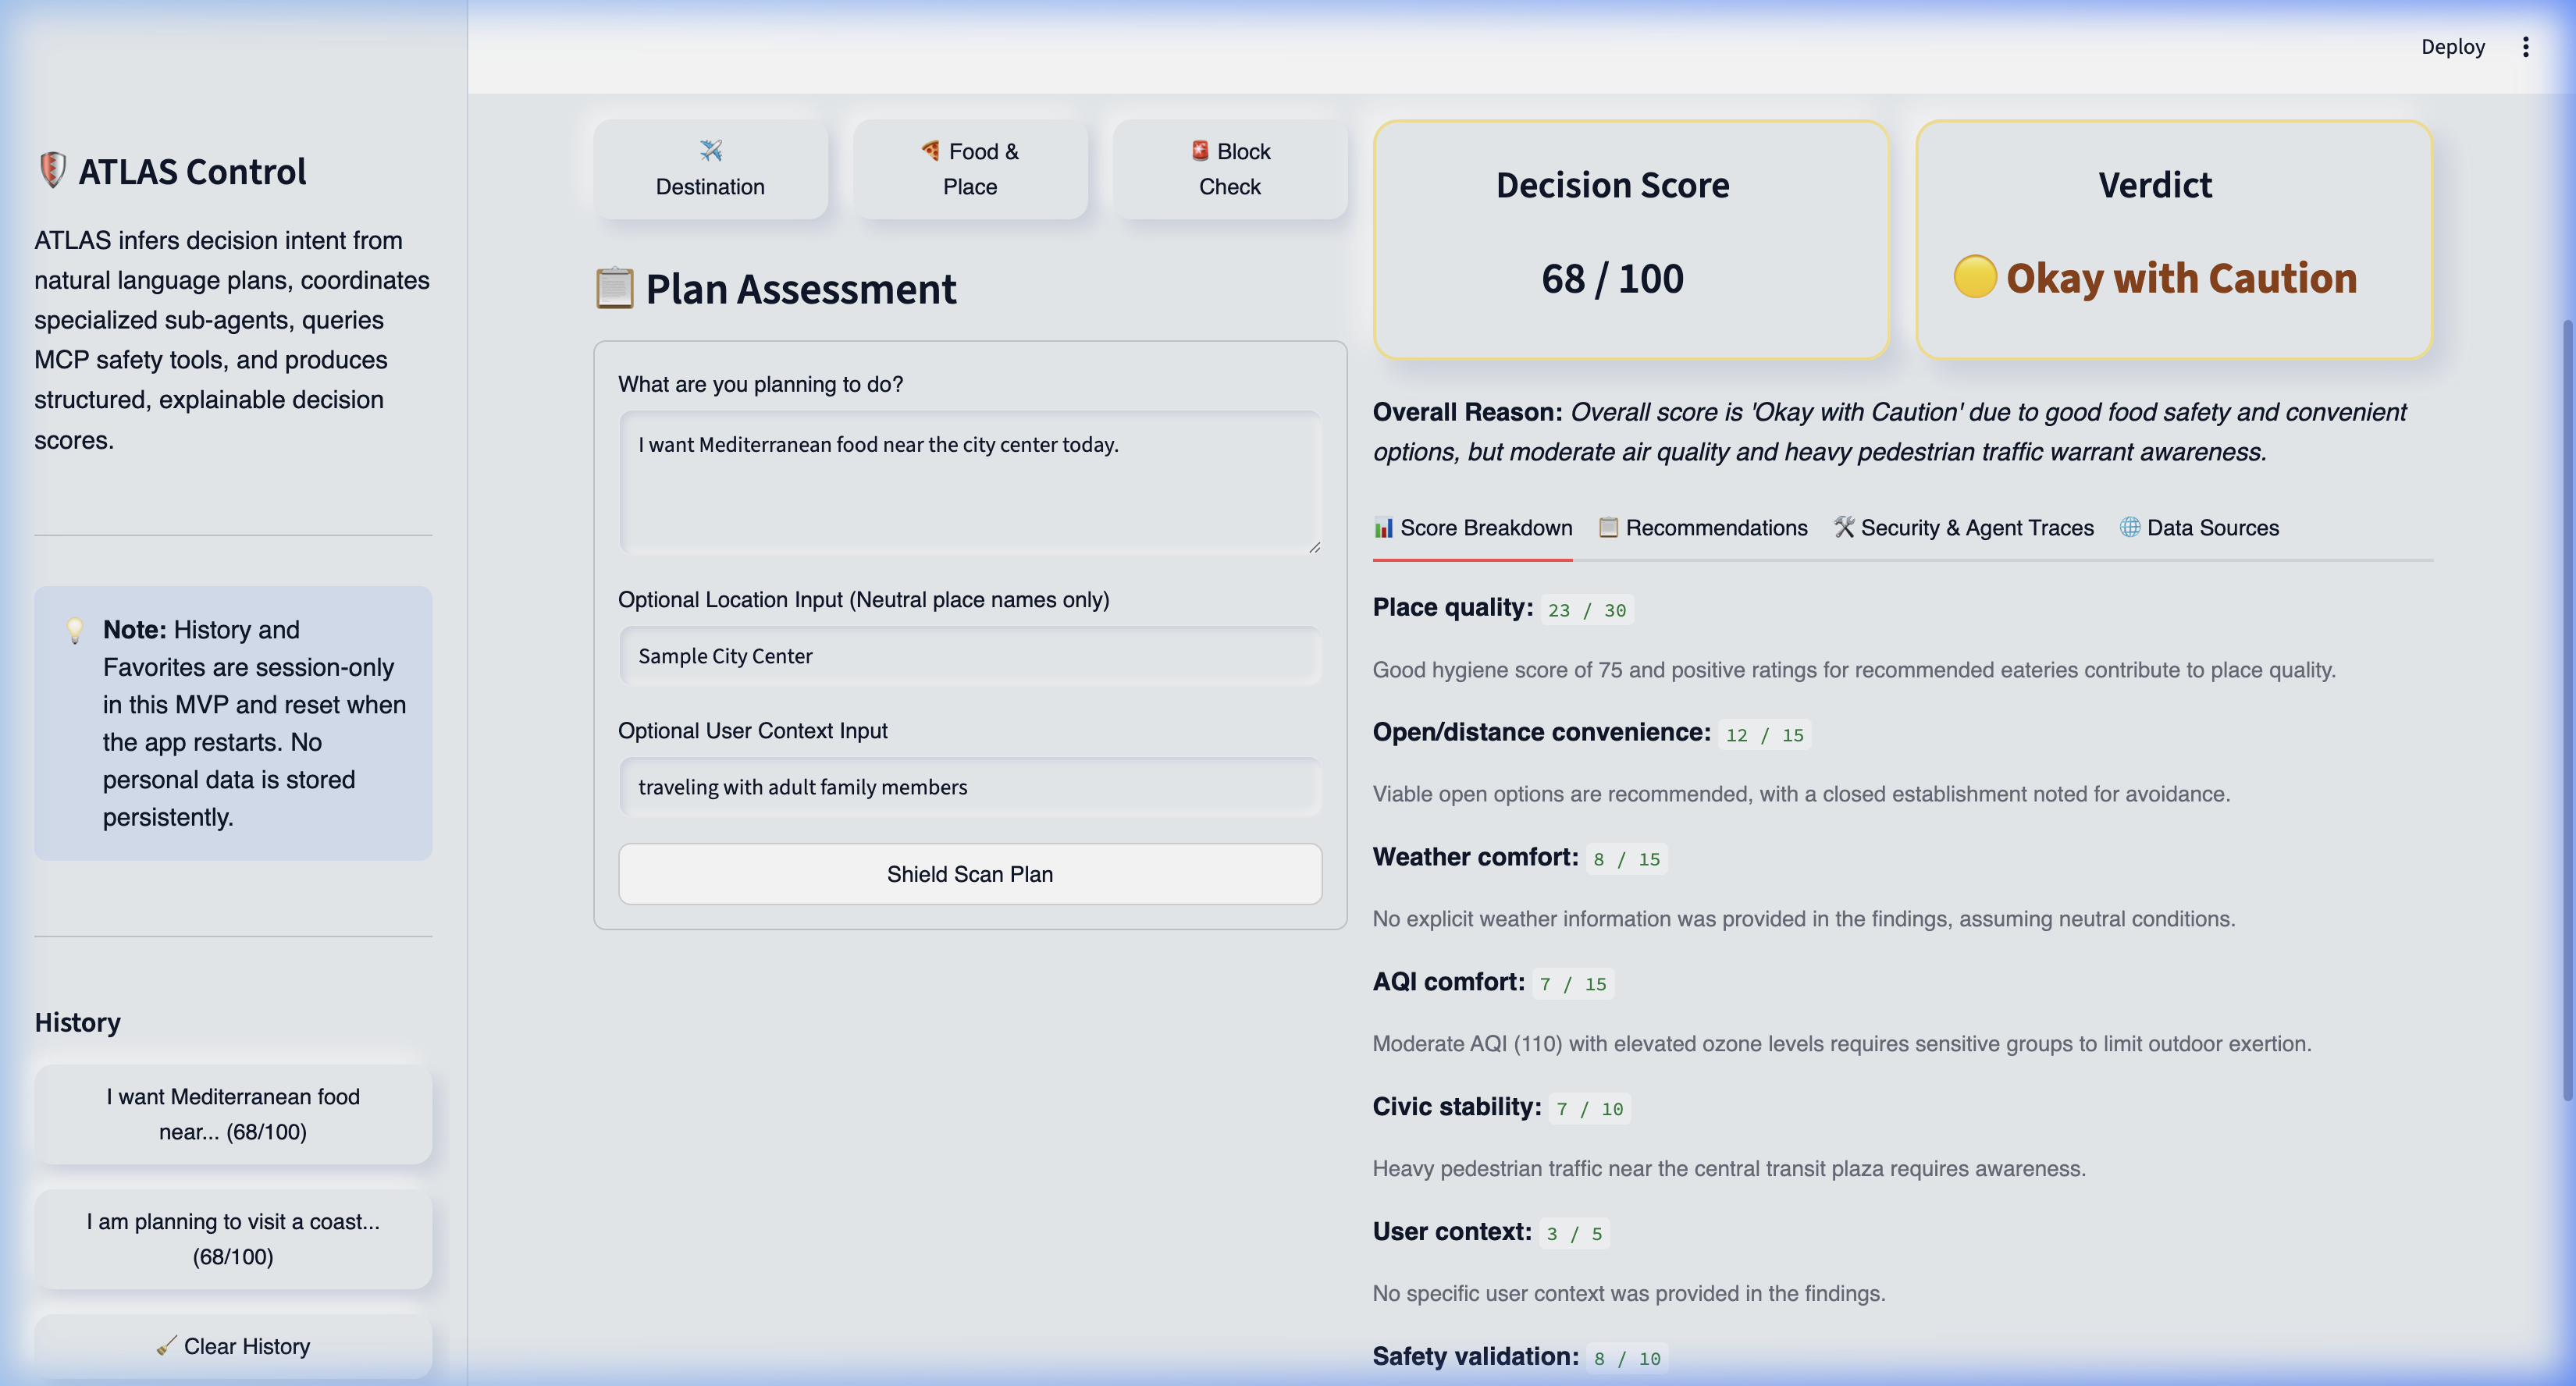Click the Place quality score '23 / 30'

tap(1587, 610)
